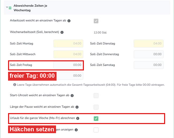Click the Soll-Zeit Montag label

pyautogui.click(x=21, y=43)
